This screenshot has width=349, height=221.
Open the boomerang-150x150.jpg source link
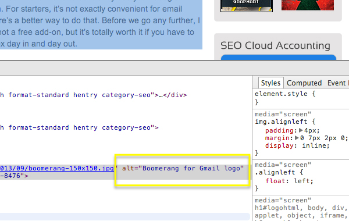pos(57,168)
